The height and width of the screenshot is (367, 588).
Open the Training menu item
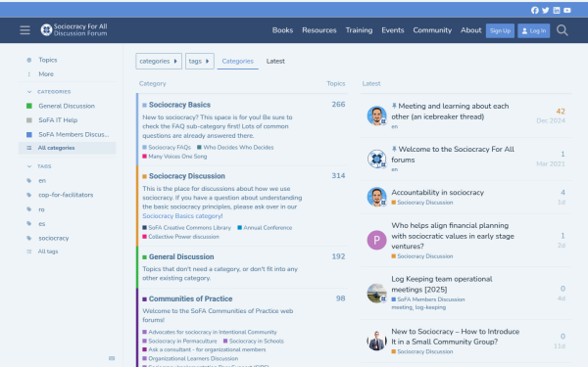click(359, 30)
